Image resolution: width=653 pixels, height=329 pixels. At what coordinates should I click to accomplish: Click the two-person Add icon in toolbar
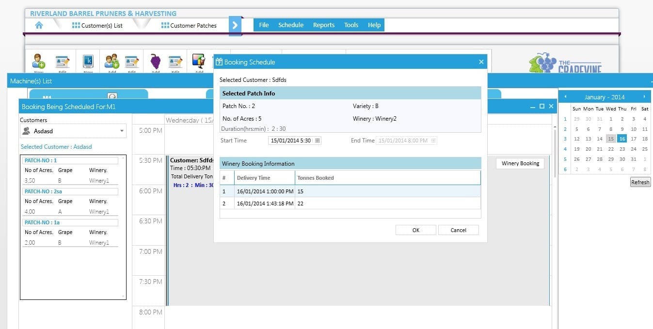point(112,62)
